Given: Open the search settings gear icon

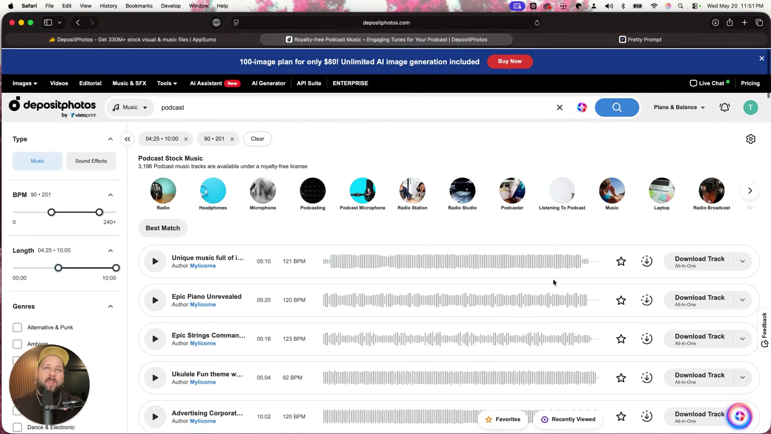Looking at the screenshot, I should pyautogui.click(x=751, y=139).
